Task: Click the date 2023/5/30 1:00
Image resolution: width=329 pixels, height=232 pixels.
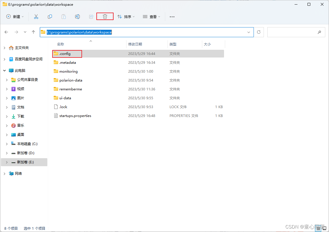Action: point(141,71)
